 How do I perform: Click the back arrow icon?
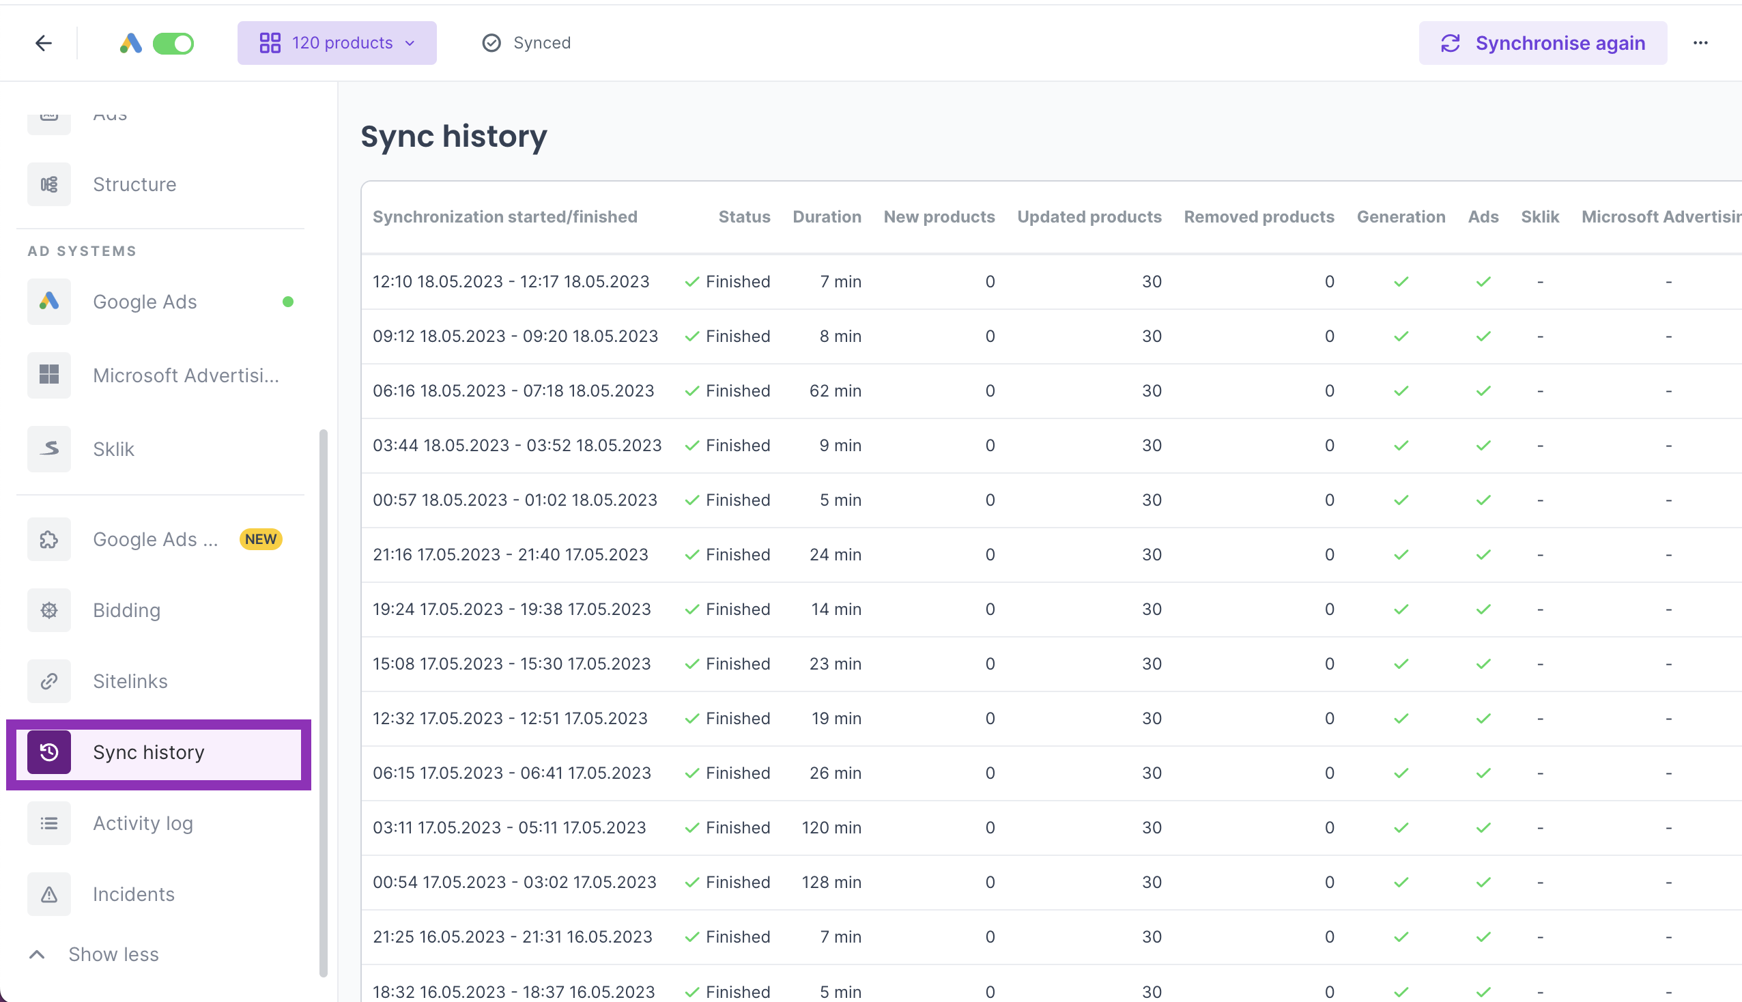point(43,43)
